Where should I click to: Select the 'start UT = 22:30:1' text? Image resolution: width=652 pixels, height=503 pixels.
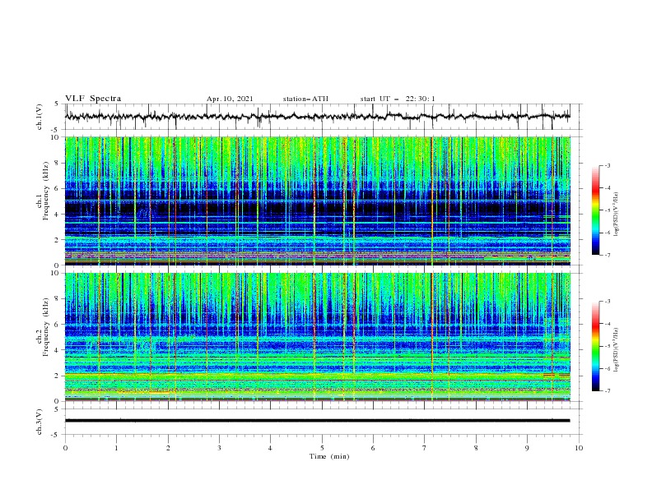[398, 99]
